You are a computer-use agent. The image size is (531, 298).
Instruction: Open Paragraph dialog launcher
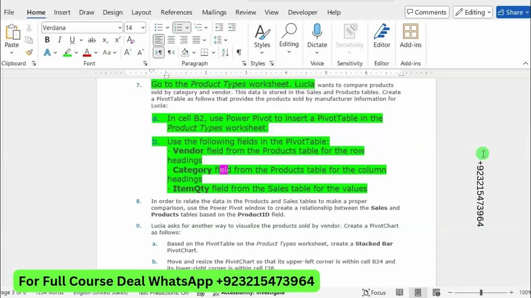(x=244, y=64)
